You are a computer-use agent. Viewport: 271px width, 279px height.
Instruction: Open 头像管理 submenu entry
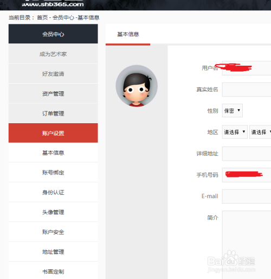click(53, 212)
